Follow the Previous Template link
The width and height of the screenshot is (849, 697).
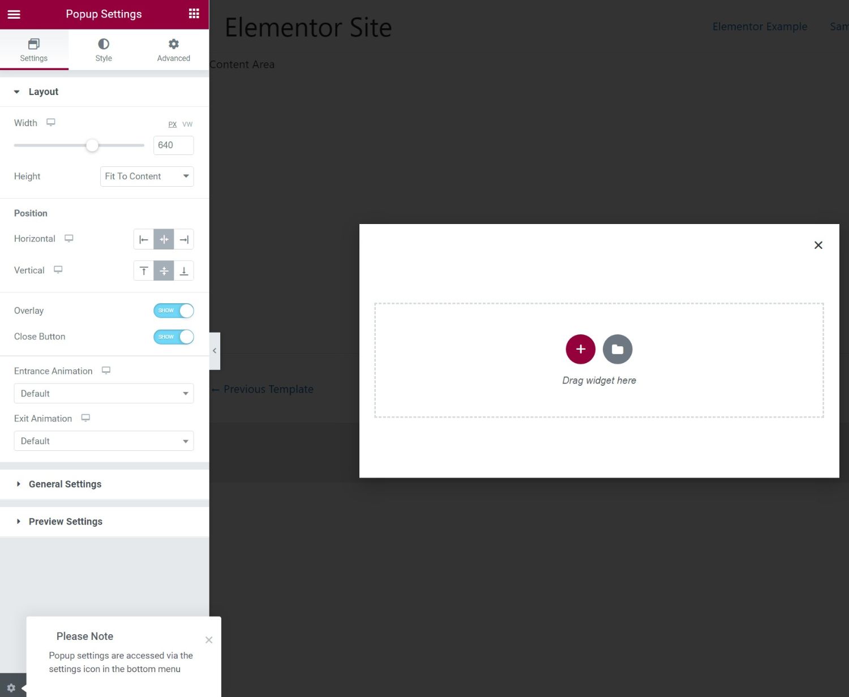tap(263, 389)
